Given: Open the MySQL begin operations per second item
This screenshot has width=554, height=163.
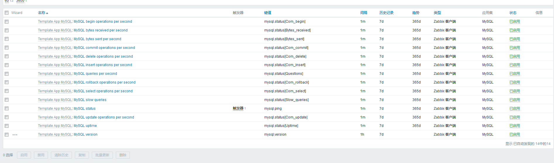Looking at the screenshot, I should pos(103,22).
